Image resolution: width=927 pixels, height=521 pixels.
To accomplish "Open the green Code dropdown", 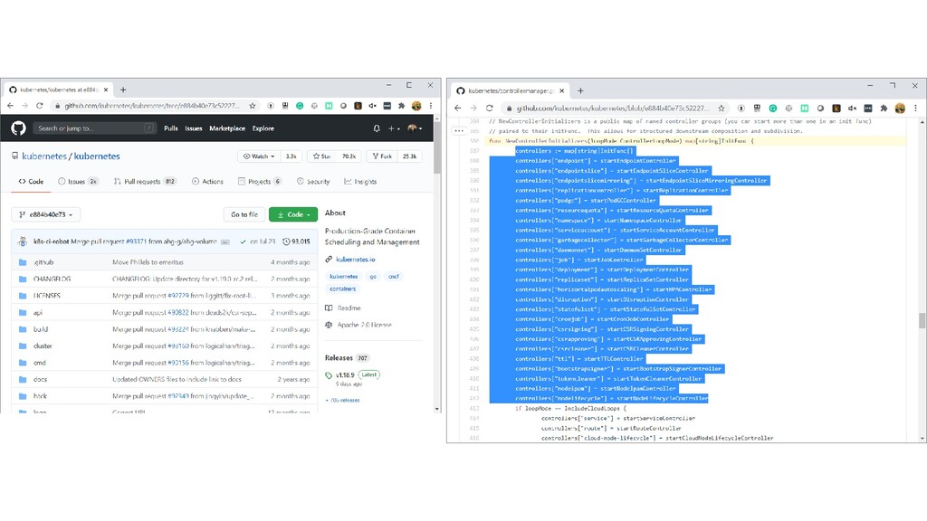I will [293, 214].
